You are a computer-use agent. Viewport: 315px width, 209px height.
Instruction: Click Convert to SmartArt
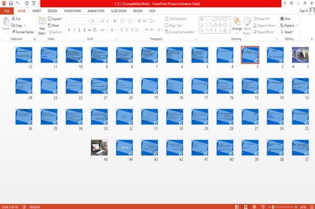click(x=180, y=32)
